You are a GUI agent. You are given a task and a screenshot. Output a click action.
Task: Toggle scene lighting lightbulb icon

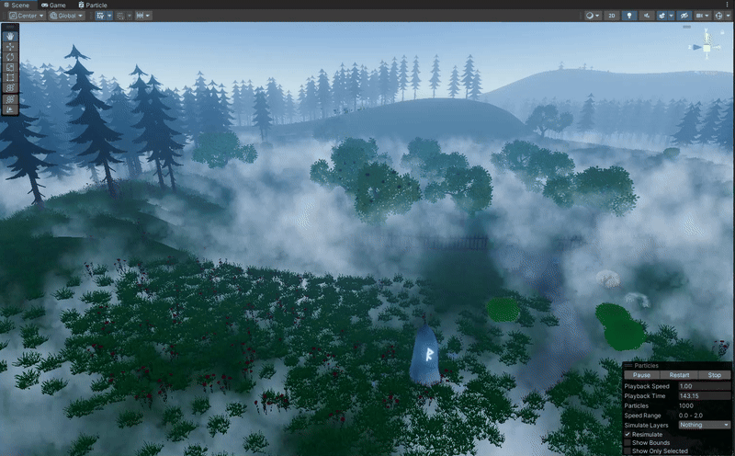(629, 16)
